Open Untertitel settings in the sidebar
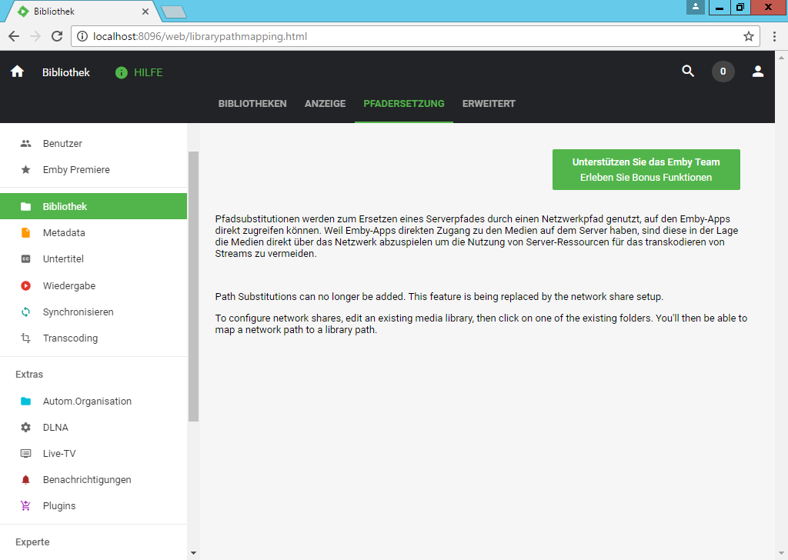Image resolution: width=788 pixels, height=560 pixels. 93,259
